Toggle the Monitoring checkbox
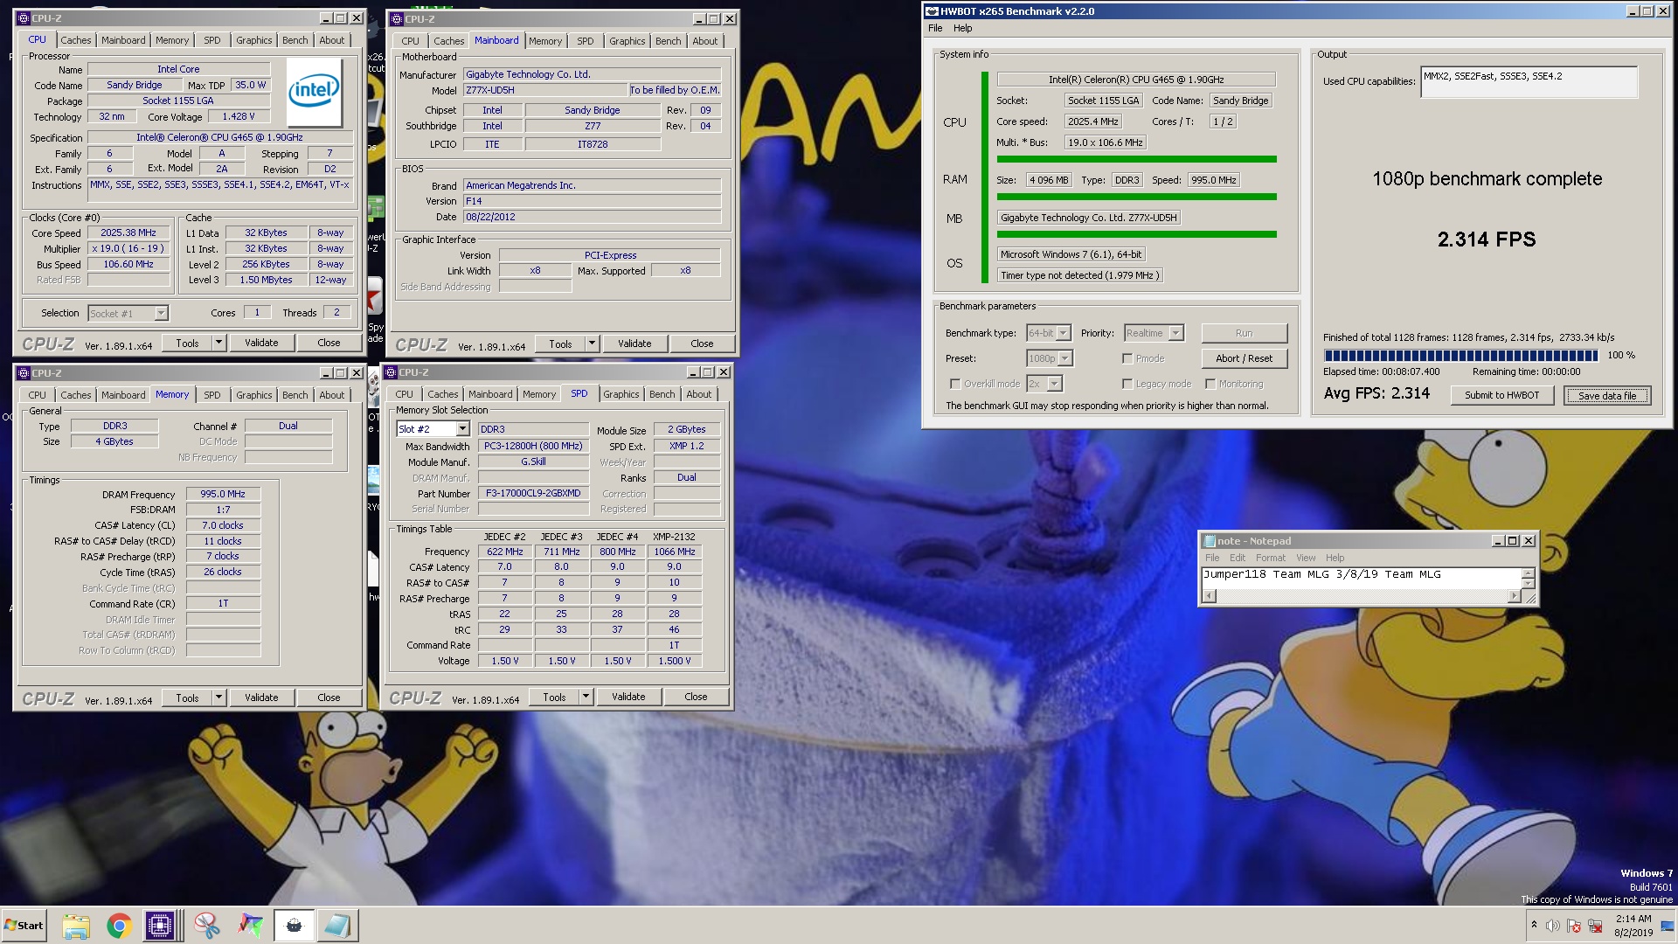 tap(1210, 384)
